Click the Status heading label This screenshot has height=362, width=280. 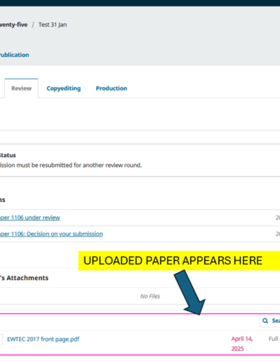pyautogui.click(x=8, y=155)
